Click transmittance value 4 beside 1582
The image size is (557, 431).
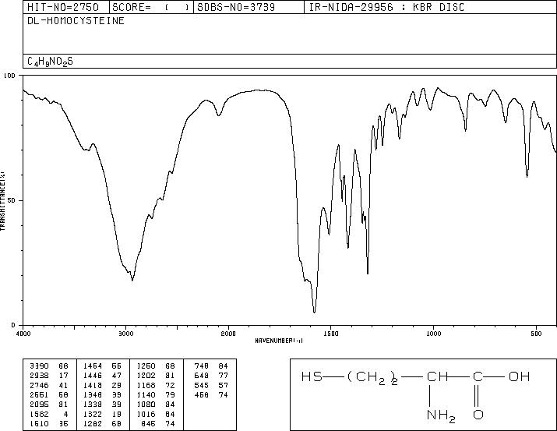coord(65,415)
